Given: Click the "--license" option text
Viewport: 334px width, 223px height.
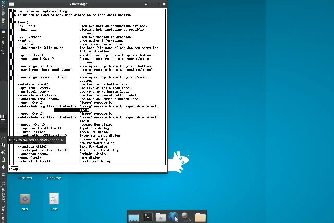Looking at the screenshot, I should pyautogui.click(x=26, y=44).
